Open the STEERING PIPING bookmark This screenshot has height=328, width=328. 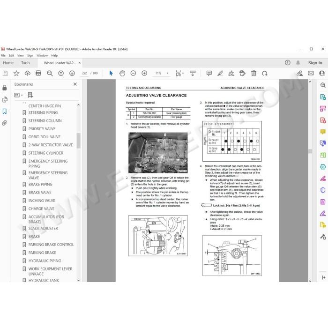pos(43,112)
